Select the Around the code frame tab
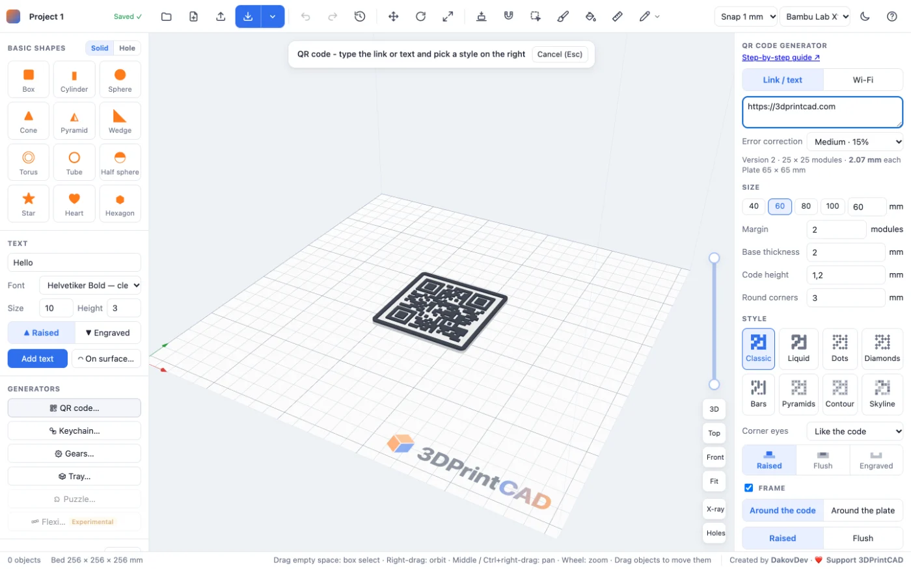Image resolution: width=911 pixels, height=569 pixels. point(783,510)
